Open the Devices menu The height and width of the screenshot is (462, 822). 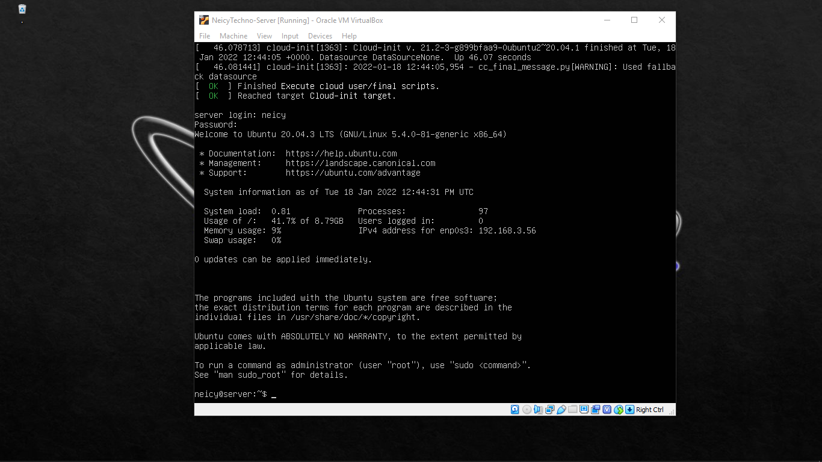tap(320, 36)
